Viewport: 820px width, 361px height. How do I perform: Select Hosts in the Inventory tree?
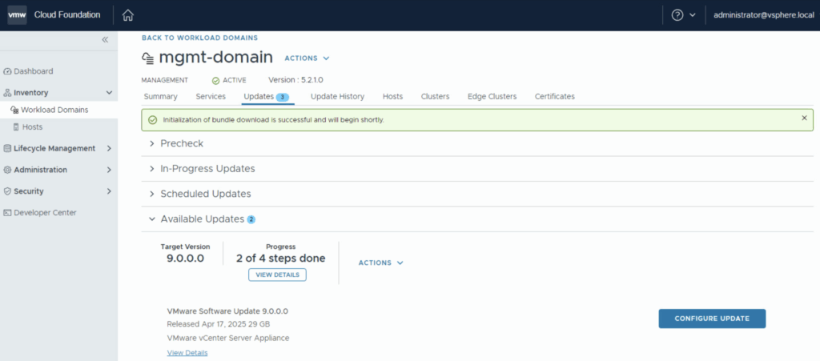(32, 127)
